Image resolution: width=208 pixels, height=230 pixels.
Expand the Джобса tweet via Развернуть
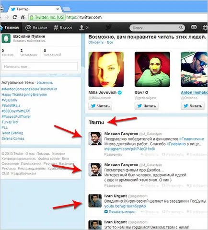[x=113, y=185]
